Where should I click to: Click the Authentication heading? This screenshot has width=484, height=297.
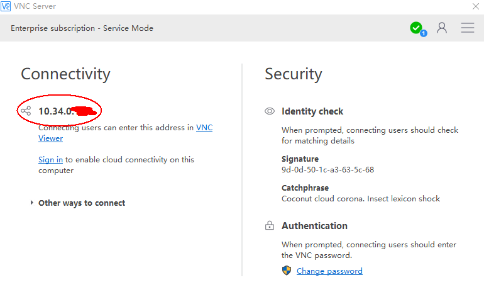click(314, 226)
